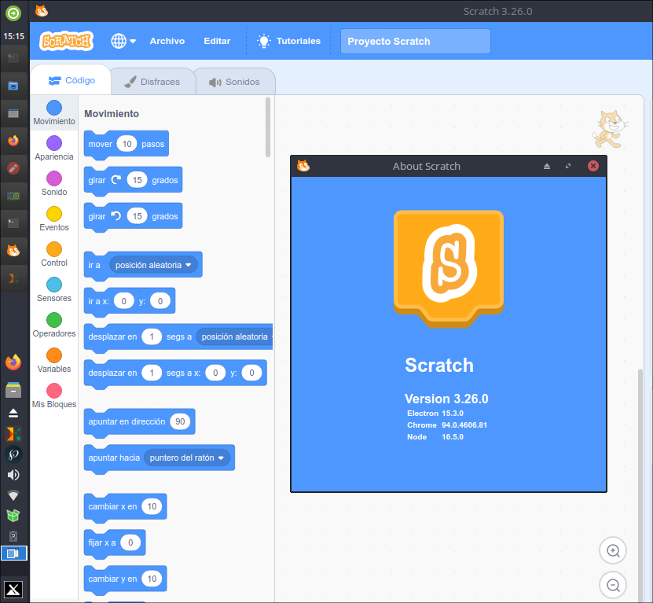
Task: Select the Movimiento block category
Action: [54, 113]
